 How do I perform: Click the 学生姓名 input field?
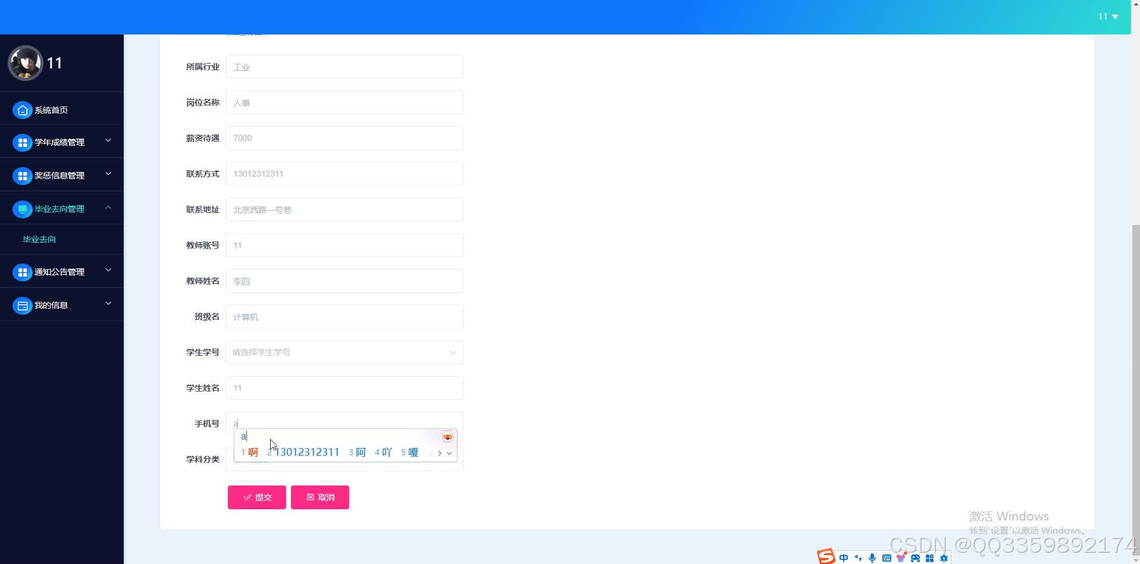(x=344, y=388)
